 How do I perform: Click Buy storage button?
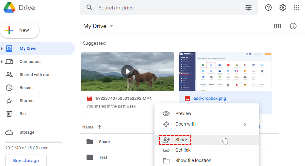[x=26, y=160]
